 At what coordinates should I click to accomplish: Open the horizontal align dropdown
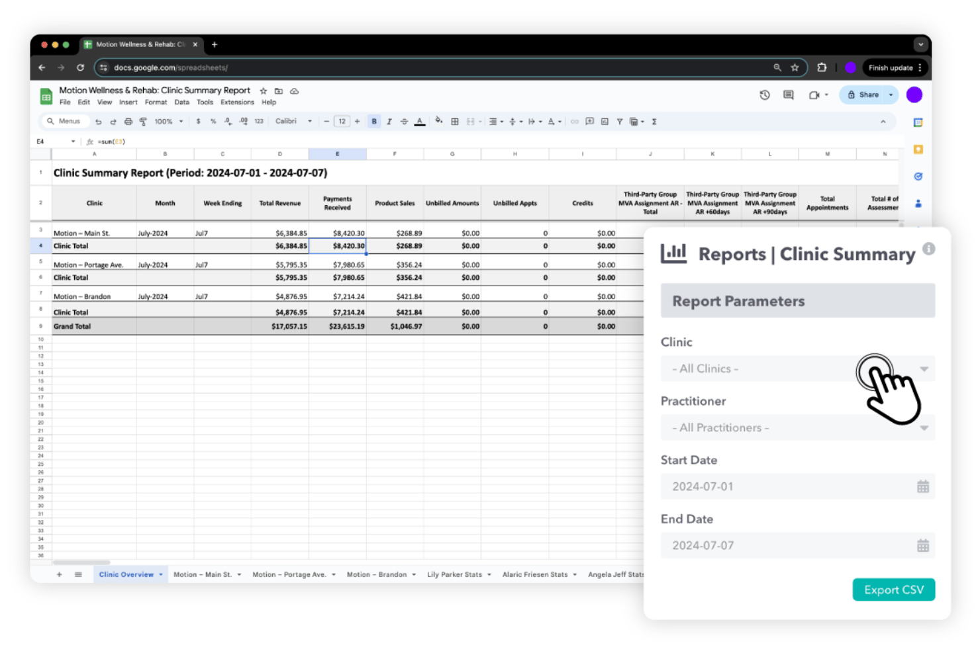[x=496, y=122]
